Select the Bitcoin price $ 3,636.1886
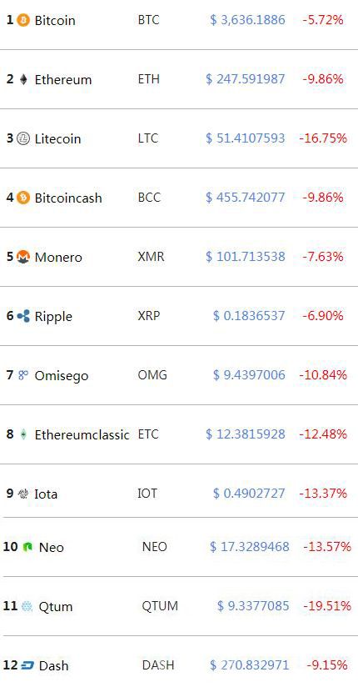358x687 pixels. point(248,20)
